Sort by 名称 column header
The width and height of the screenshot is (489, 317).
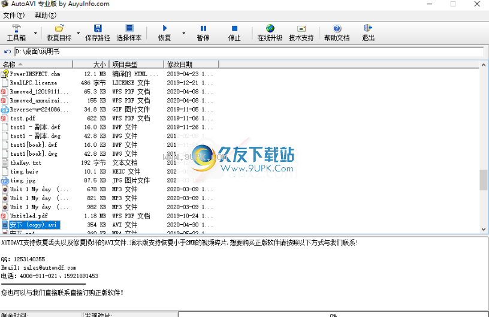pos(37,64)
